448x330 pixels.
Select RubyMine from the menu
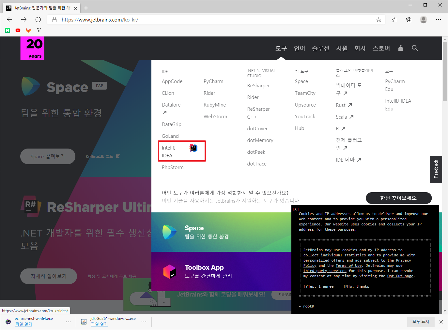[215, 105]
